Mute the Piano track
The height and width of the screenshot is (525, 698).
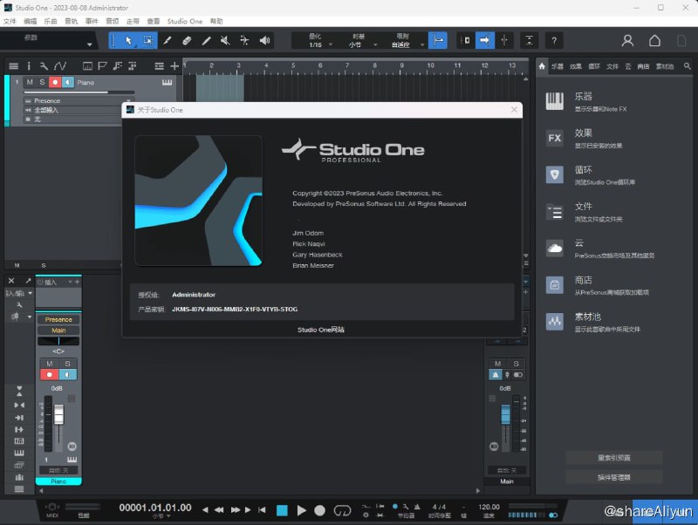click(30, 82)
